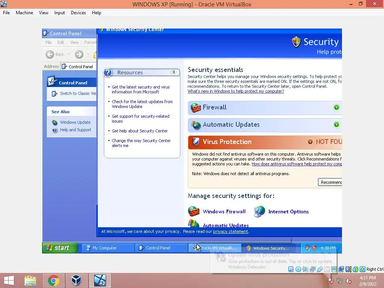This screenshot has height=288, width=384.
Task: Click the Virus Protection NOT FOUND status light
Action: [310, 142]
